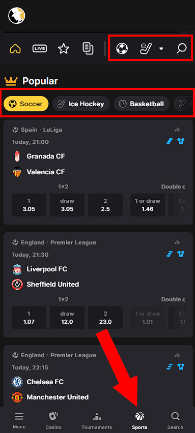
Task: Open favorites star icon
Action: (64, 49)
